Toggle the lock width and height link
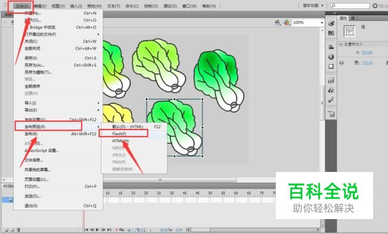Image resolution: width=388 pixels, height=234 pixels. click(341, 63)
